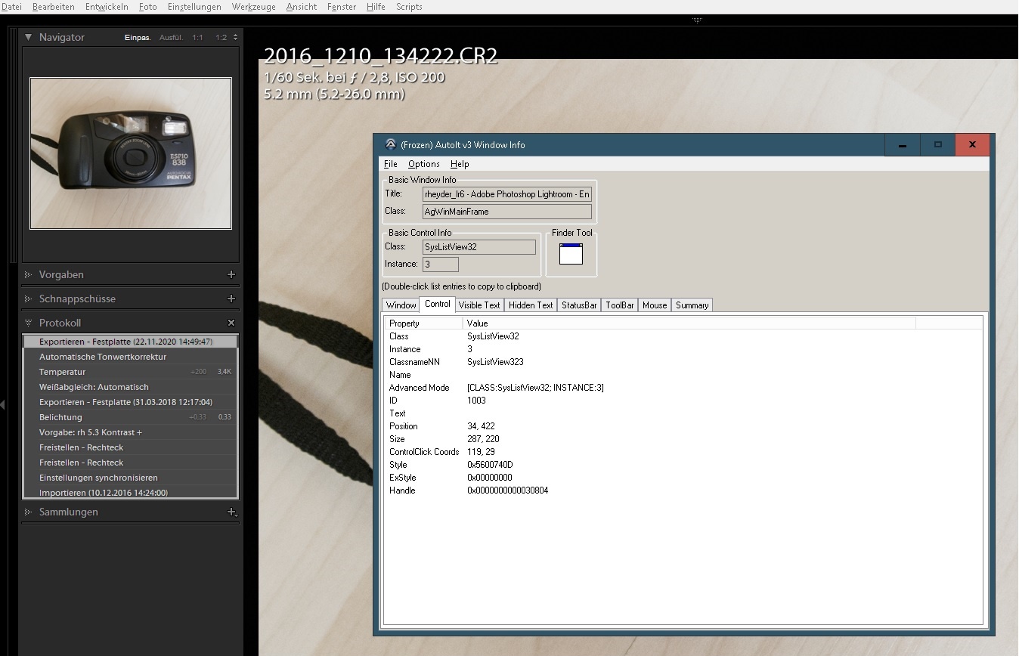
Task: Set Navigator zoom to Ausfül.
Action: [x=172, y=37]
